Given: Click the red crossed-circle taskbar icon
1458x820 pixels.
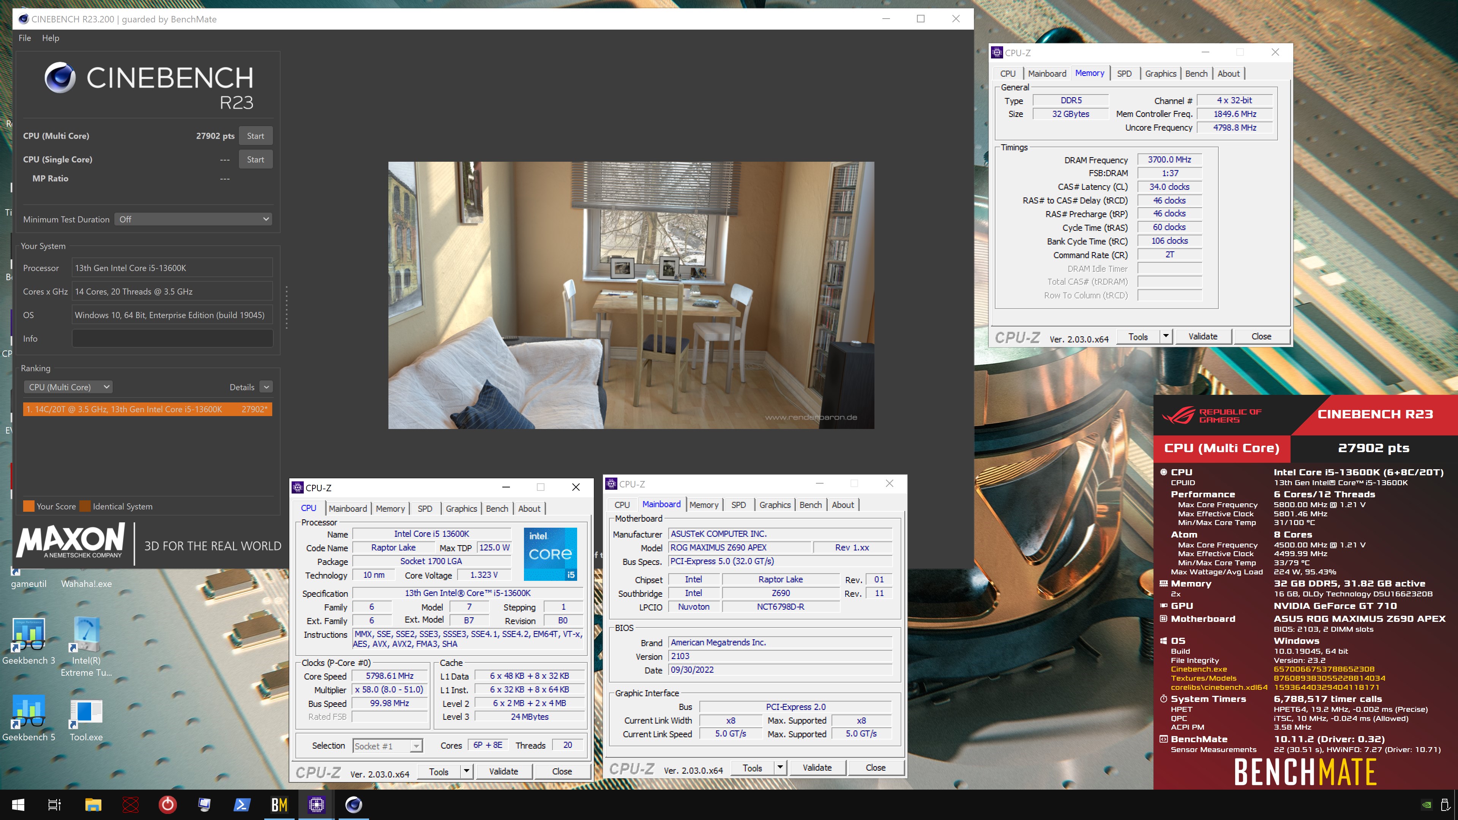Looking at the screenshot, I should [x=130, y=804].
